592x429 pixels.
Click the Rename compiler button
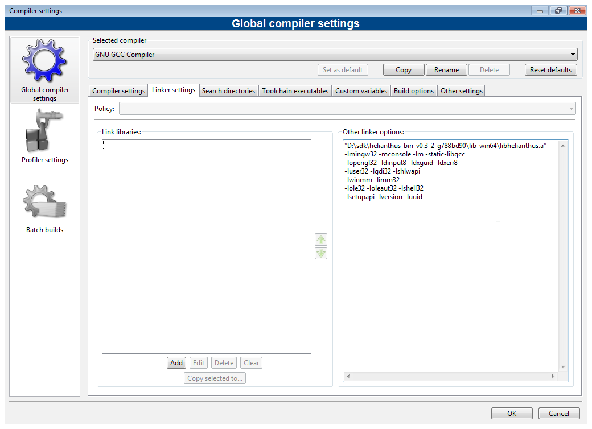[446, 70]
